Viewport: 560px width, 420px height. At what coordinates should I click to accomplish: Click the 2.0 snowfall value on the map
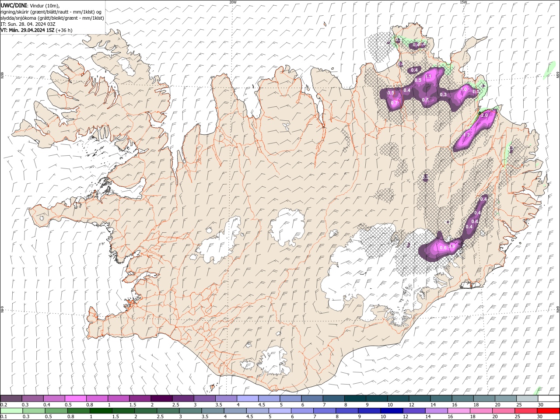tap(484, 115)
